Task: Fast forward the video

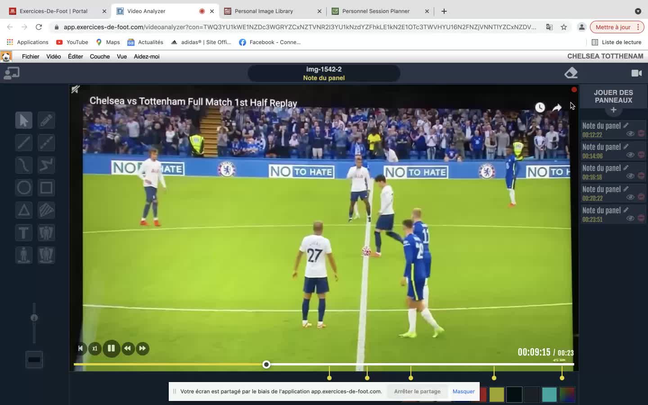Action: (143, 348)
